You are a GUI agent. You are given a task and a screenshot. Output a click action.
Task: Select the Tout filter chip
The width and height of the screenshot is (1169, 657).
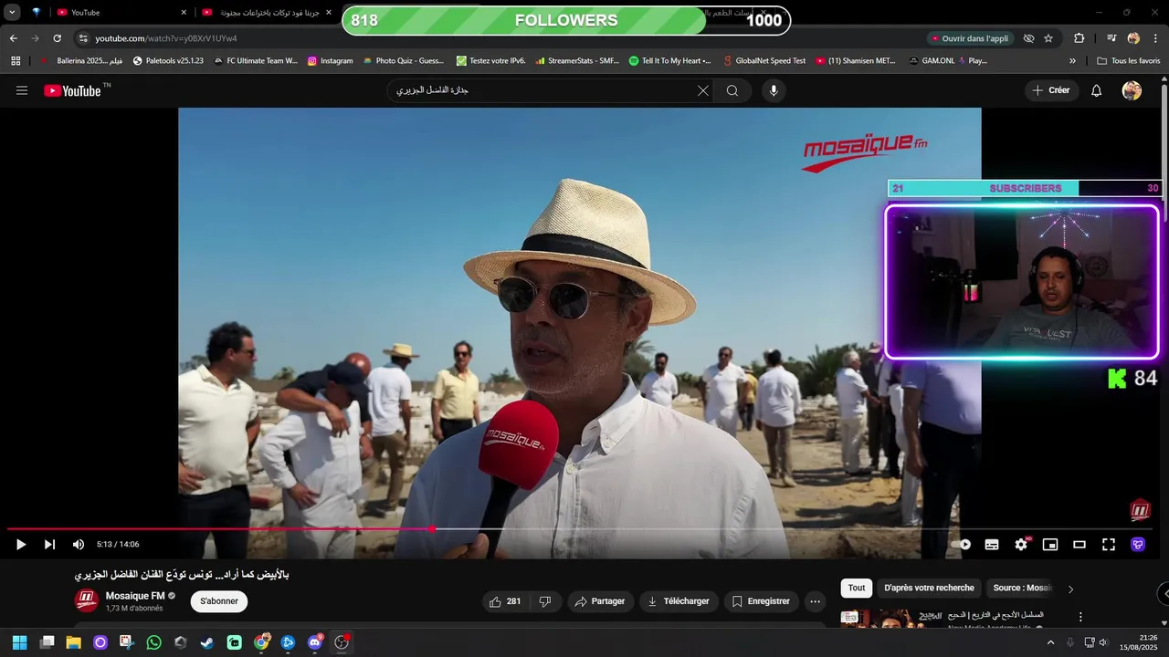pyautogui.click(x=857, y=589)
